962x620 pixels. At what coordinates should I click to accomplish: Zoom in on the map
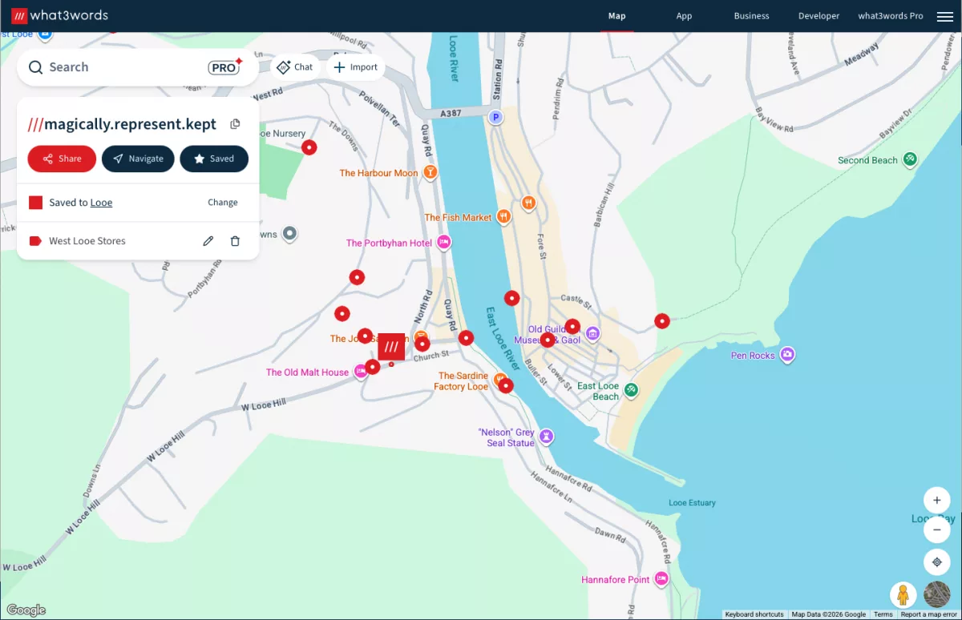[x=936, y=501]
